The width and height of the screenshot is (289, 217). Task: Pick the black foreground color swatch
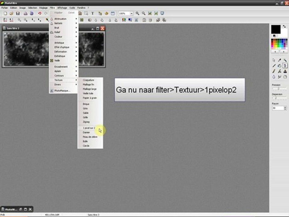(x=276, y=29)
